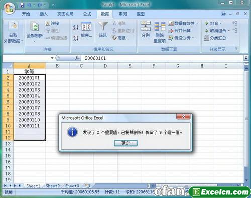Screen dimensions: 251x198
Task: Click the next sheet navigation arrow
Action: [x=15, y=185]
